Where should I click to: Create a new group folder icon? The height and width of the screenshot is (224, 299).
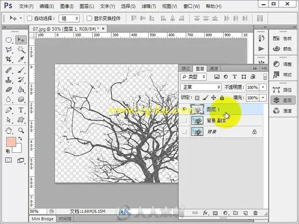point(235,213)
